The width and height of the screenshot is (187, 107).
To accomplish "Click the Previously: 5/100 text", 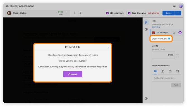I will coord(158,49).
